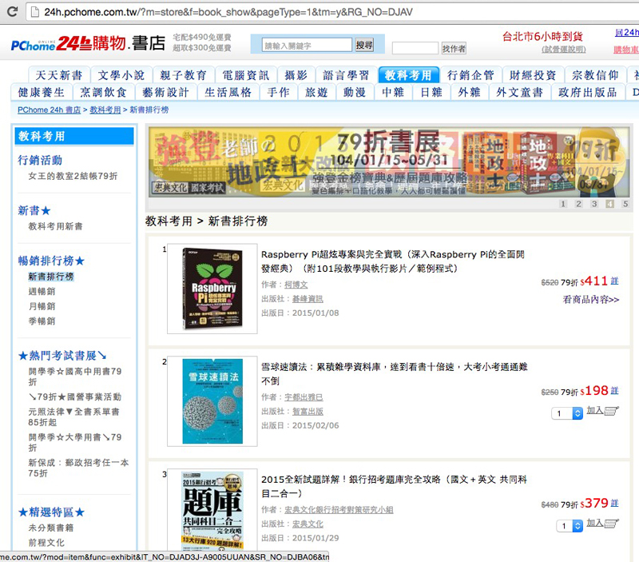Open the 旅遊 tab

point(316,92)
